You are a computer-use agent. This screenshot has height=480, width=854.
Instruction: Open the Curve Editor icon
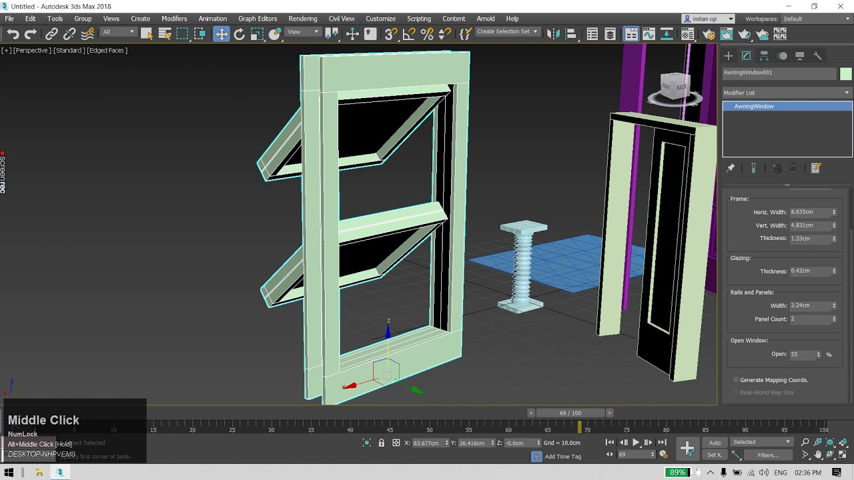[x=649, y=34]
